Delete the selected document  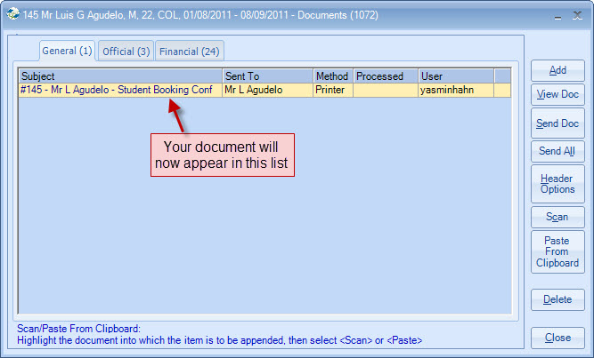tap(557, 299)
